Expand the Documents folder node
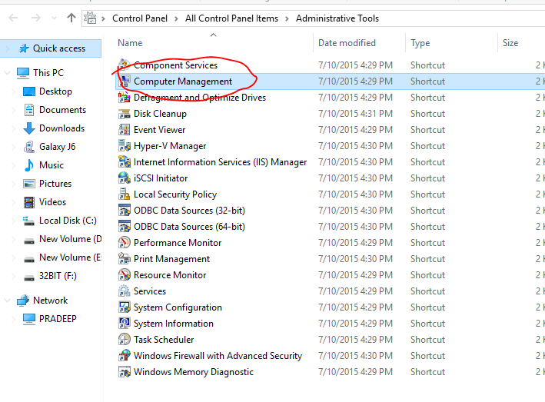The height and width of the screenshot is (402, 545). pos(14,110)
